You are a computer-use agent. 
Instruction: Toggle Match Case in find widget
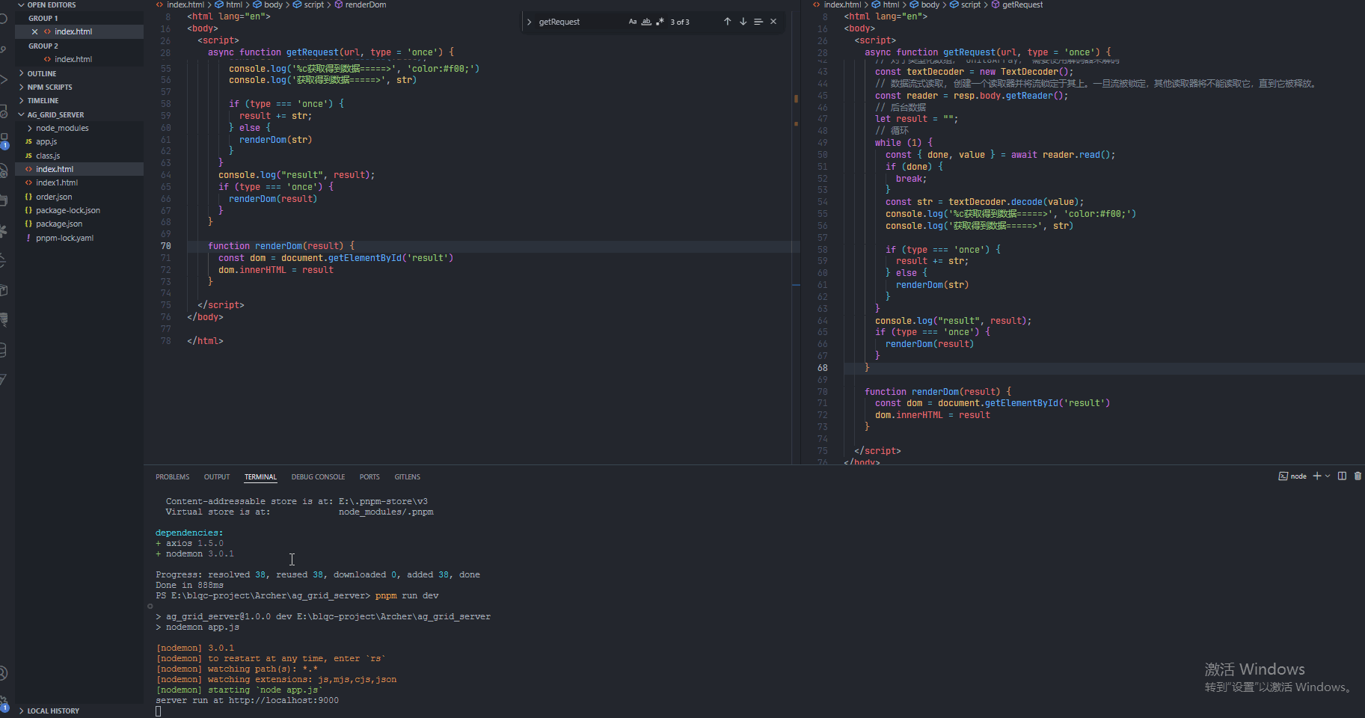(633, 22)
